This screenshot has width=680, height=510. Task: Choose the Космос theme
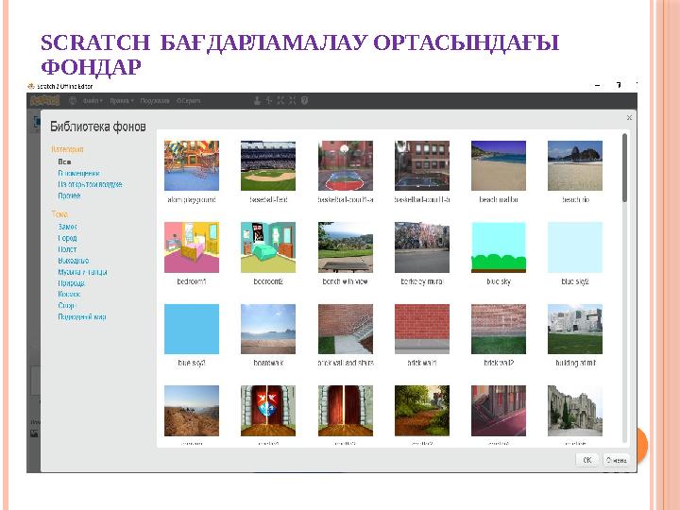coord(69,294)
